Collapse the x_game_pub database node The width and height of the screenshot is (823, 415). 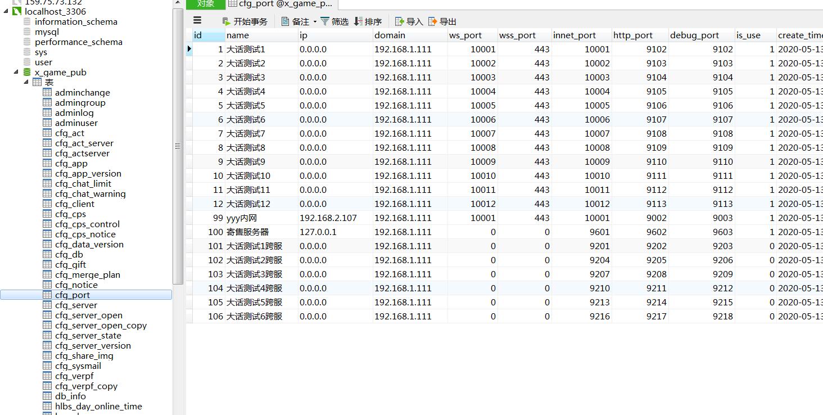(x=16, y=73)
